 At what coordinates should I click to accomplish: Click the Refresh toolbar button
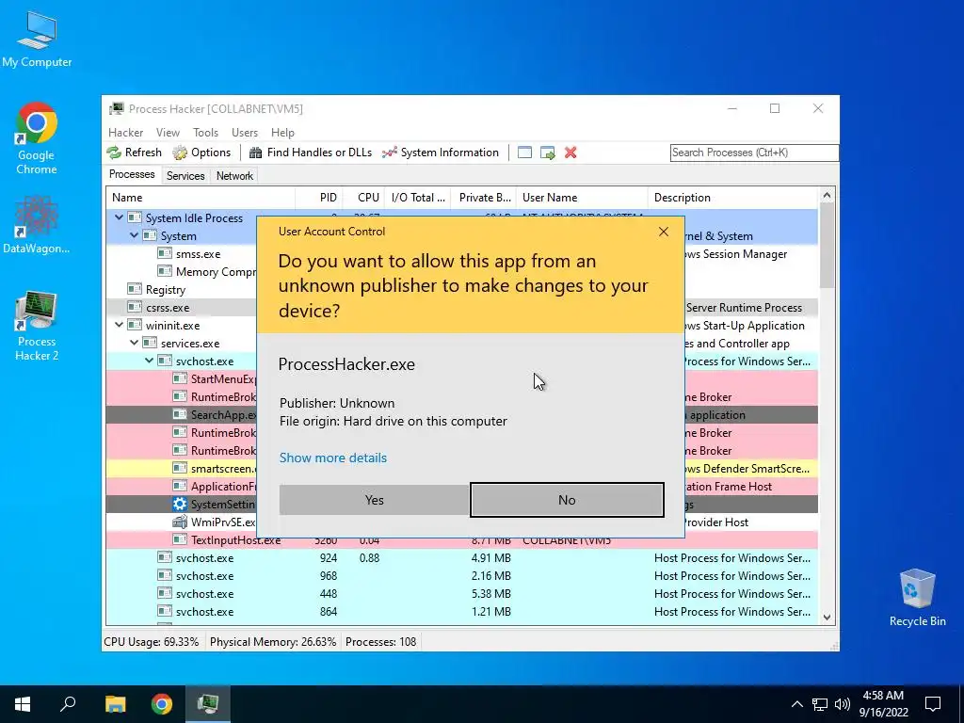point(134,153)
